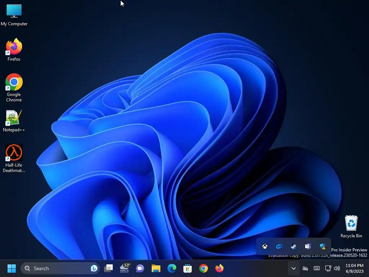Launch Firefox from the taskbar
The width and height of the screenshot is (369, 277).
point(219,268)
